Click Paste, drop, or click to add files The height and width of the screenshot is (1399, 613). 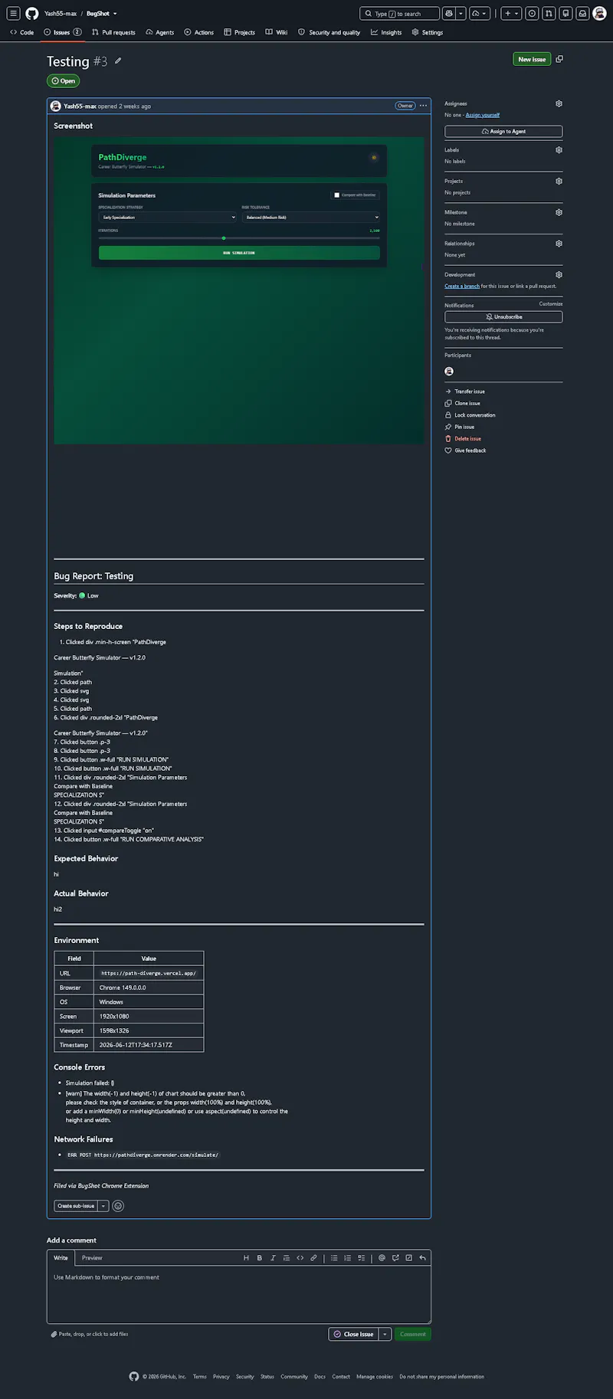[x=90, y=1334]
